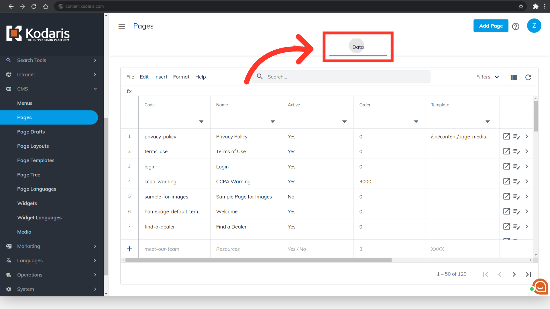Refresh the pages grid

click(528, 77)
